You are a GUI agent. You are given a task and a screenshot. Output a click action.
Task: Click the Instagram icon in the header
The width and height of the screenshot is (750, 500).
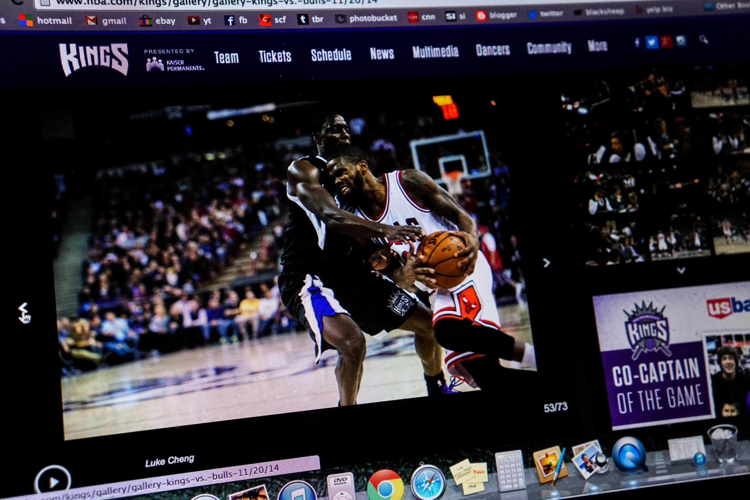(680, 41)
